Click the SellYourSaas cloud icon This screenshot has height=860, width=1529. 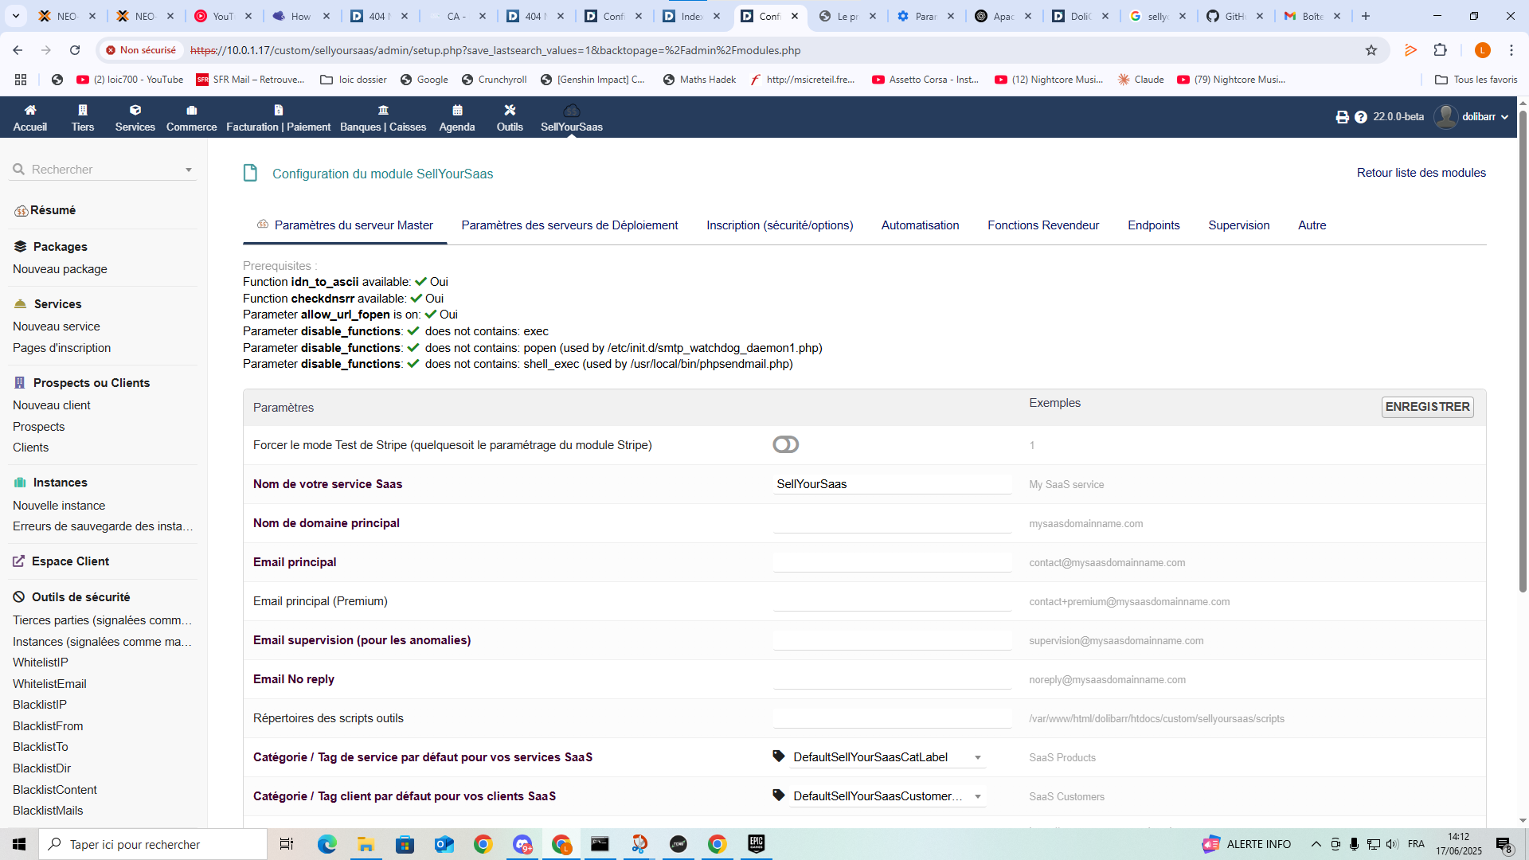point(571,111)
